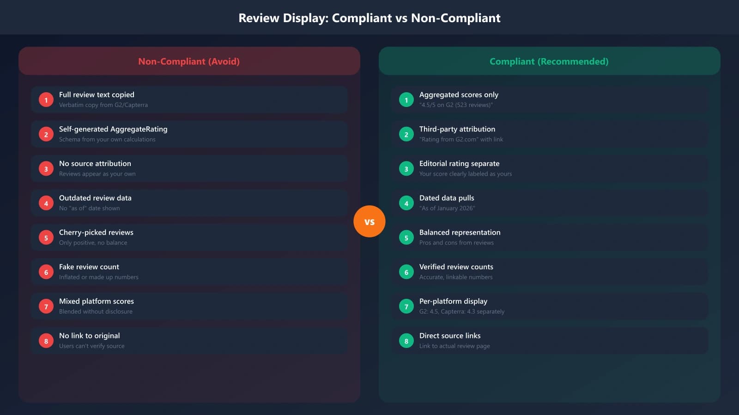The image size is (739, 415).
Task: Open the Direct source links item
Action: (x=549, y=340)
